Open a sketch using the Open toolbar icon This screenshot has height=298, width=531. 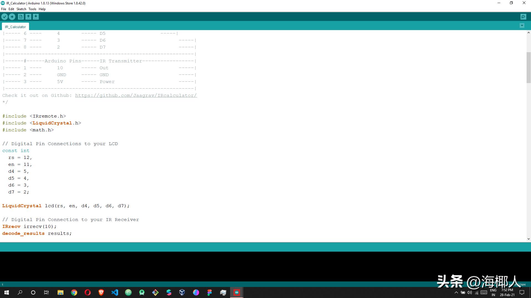point(28,17)
